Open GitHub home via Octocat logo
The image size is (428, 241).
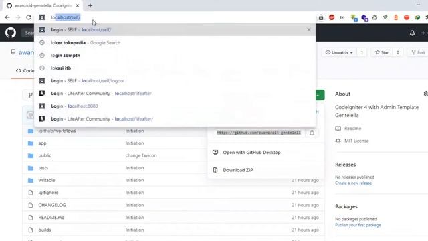(x=11, y=33)
